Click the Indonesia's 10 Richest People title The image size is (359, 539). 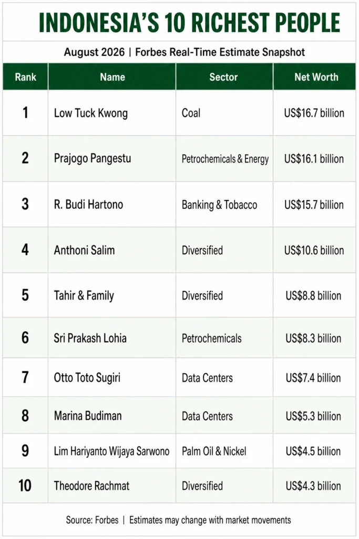point(189,23)
